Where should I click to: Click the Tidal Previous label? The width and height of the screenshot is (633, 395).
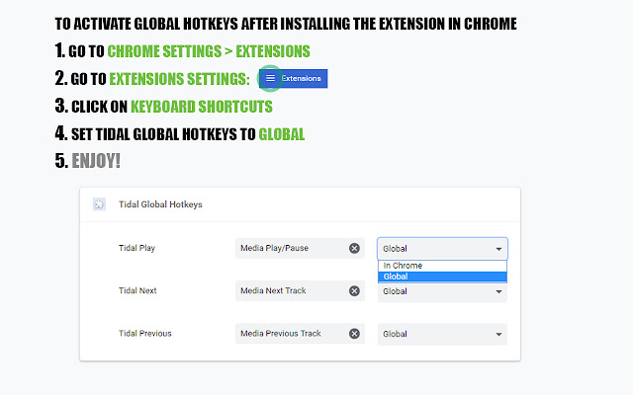click(x=145, y=334)
